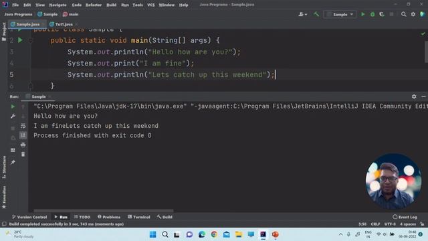Clear all console output trash icon
The width and height of the screenshot is (428, 241).
pos(23,155)
